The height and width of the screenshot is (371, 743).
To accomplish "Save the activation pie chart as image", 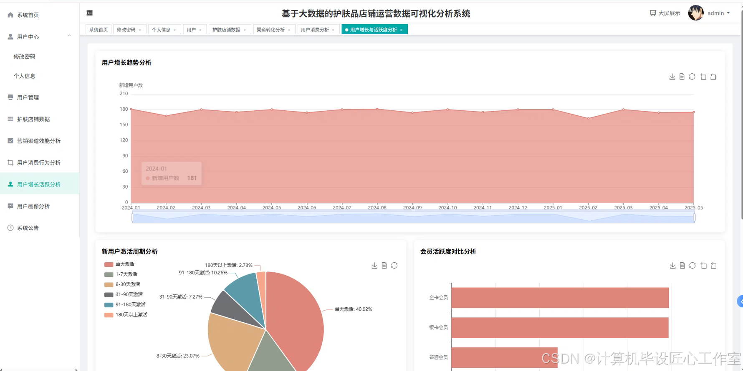I will [x=374, y=266].
